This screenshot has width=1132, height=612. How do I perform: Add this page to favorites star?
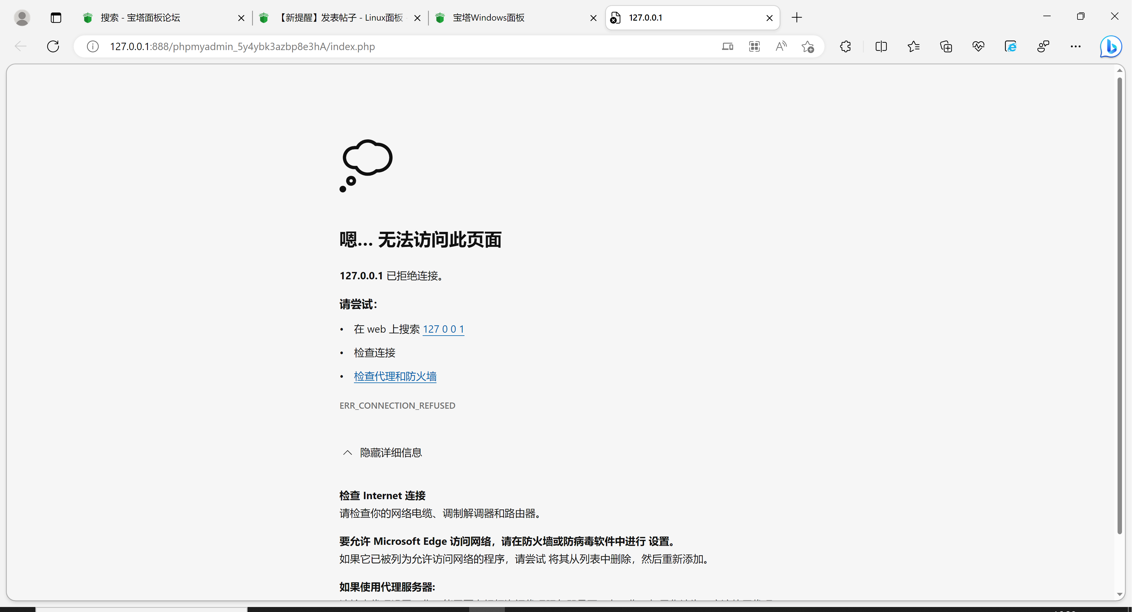808,46
